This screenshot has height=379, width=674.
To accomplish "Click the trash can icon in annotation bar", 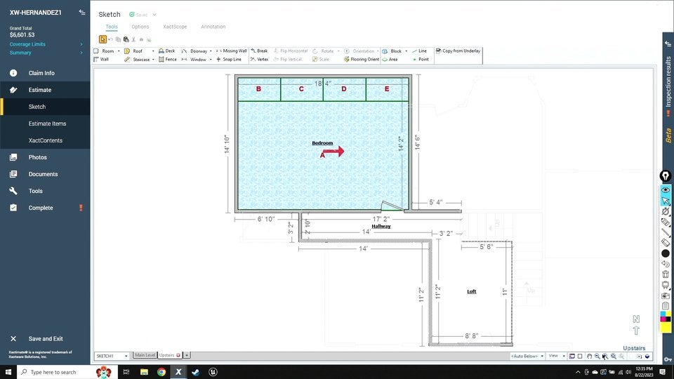I will 666,274.
